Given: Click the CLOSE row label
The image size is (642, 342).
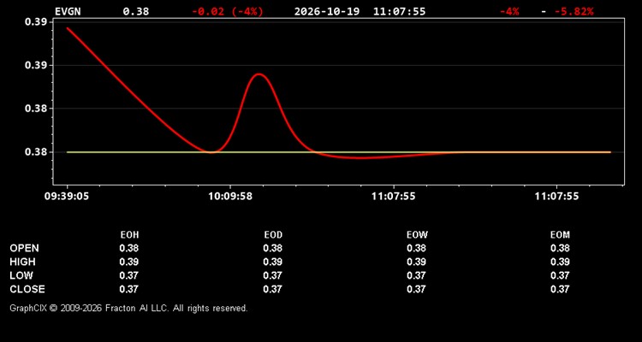Looking at the screenshot, I should click(27, 289).
